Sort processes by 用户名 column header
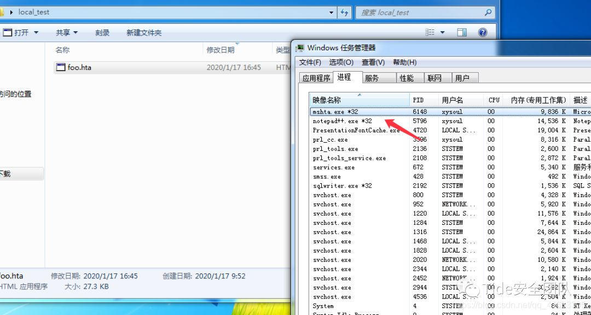This screenshot has height=315, width=591. (x=461, y=100)
